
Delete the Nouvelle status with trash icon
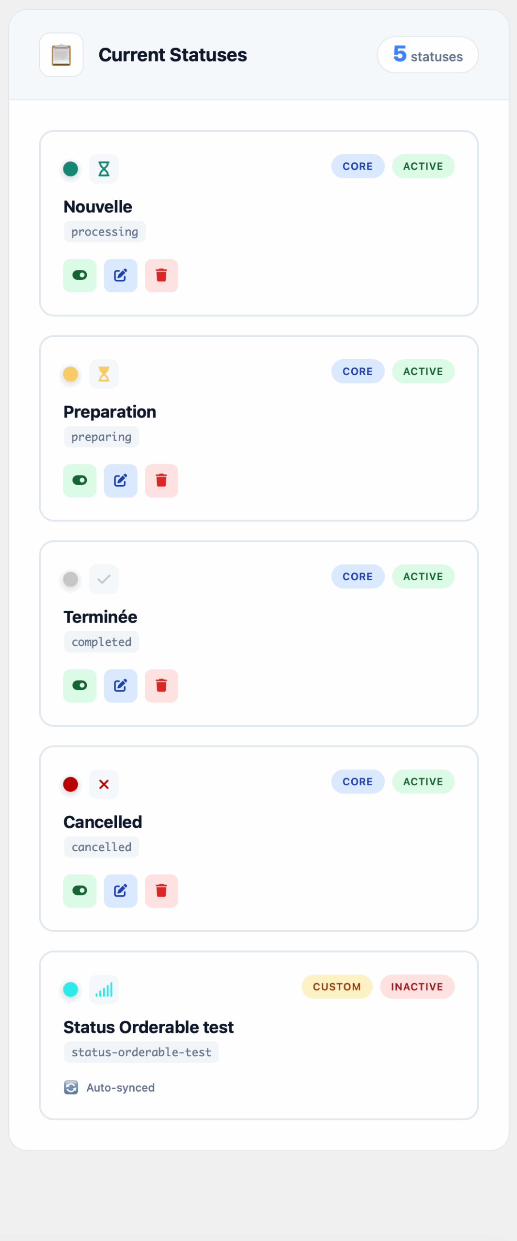[161, 276]
